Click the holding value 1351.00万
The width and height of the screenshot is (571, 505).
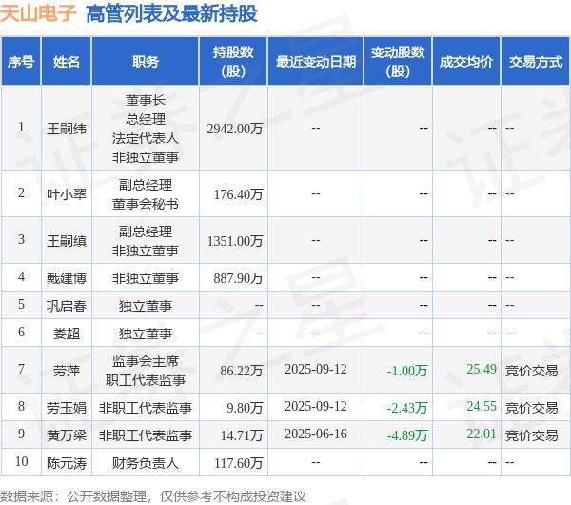click(x=235, y=241)
